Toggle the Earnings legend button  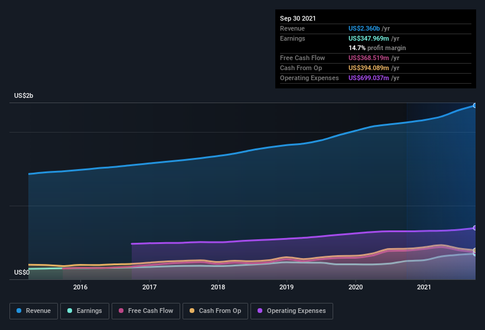[84, 311]
